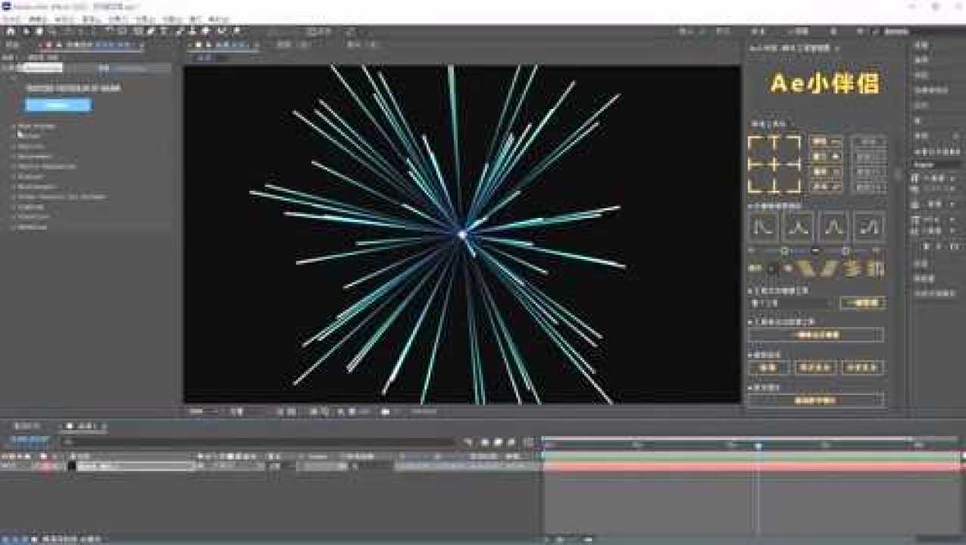966x545 pixels.
Task: Select the Selection arrow tool
Action: [26, 31]
